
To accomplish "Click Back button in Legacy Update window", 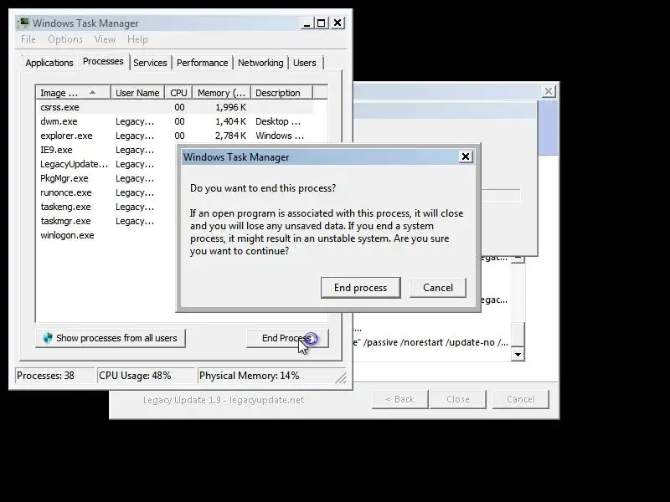I will 400,399.
